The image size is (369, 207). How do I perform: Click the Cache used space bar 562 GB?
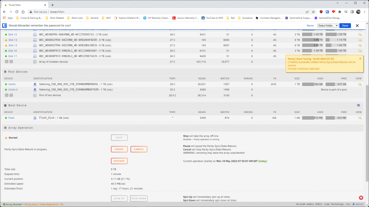tap(313, 84)
